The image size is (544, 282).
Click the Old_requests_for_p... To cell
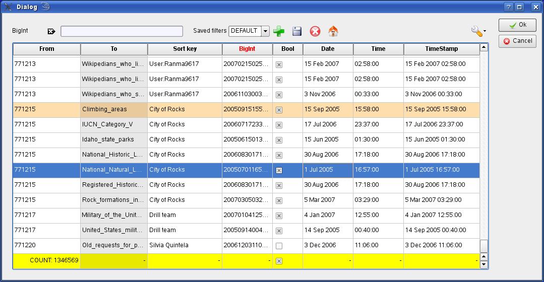(x=114, y=245)
